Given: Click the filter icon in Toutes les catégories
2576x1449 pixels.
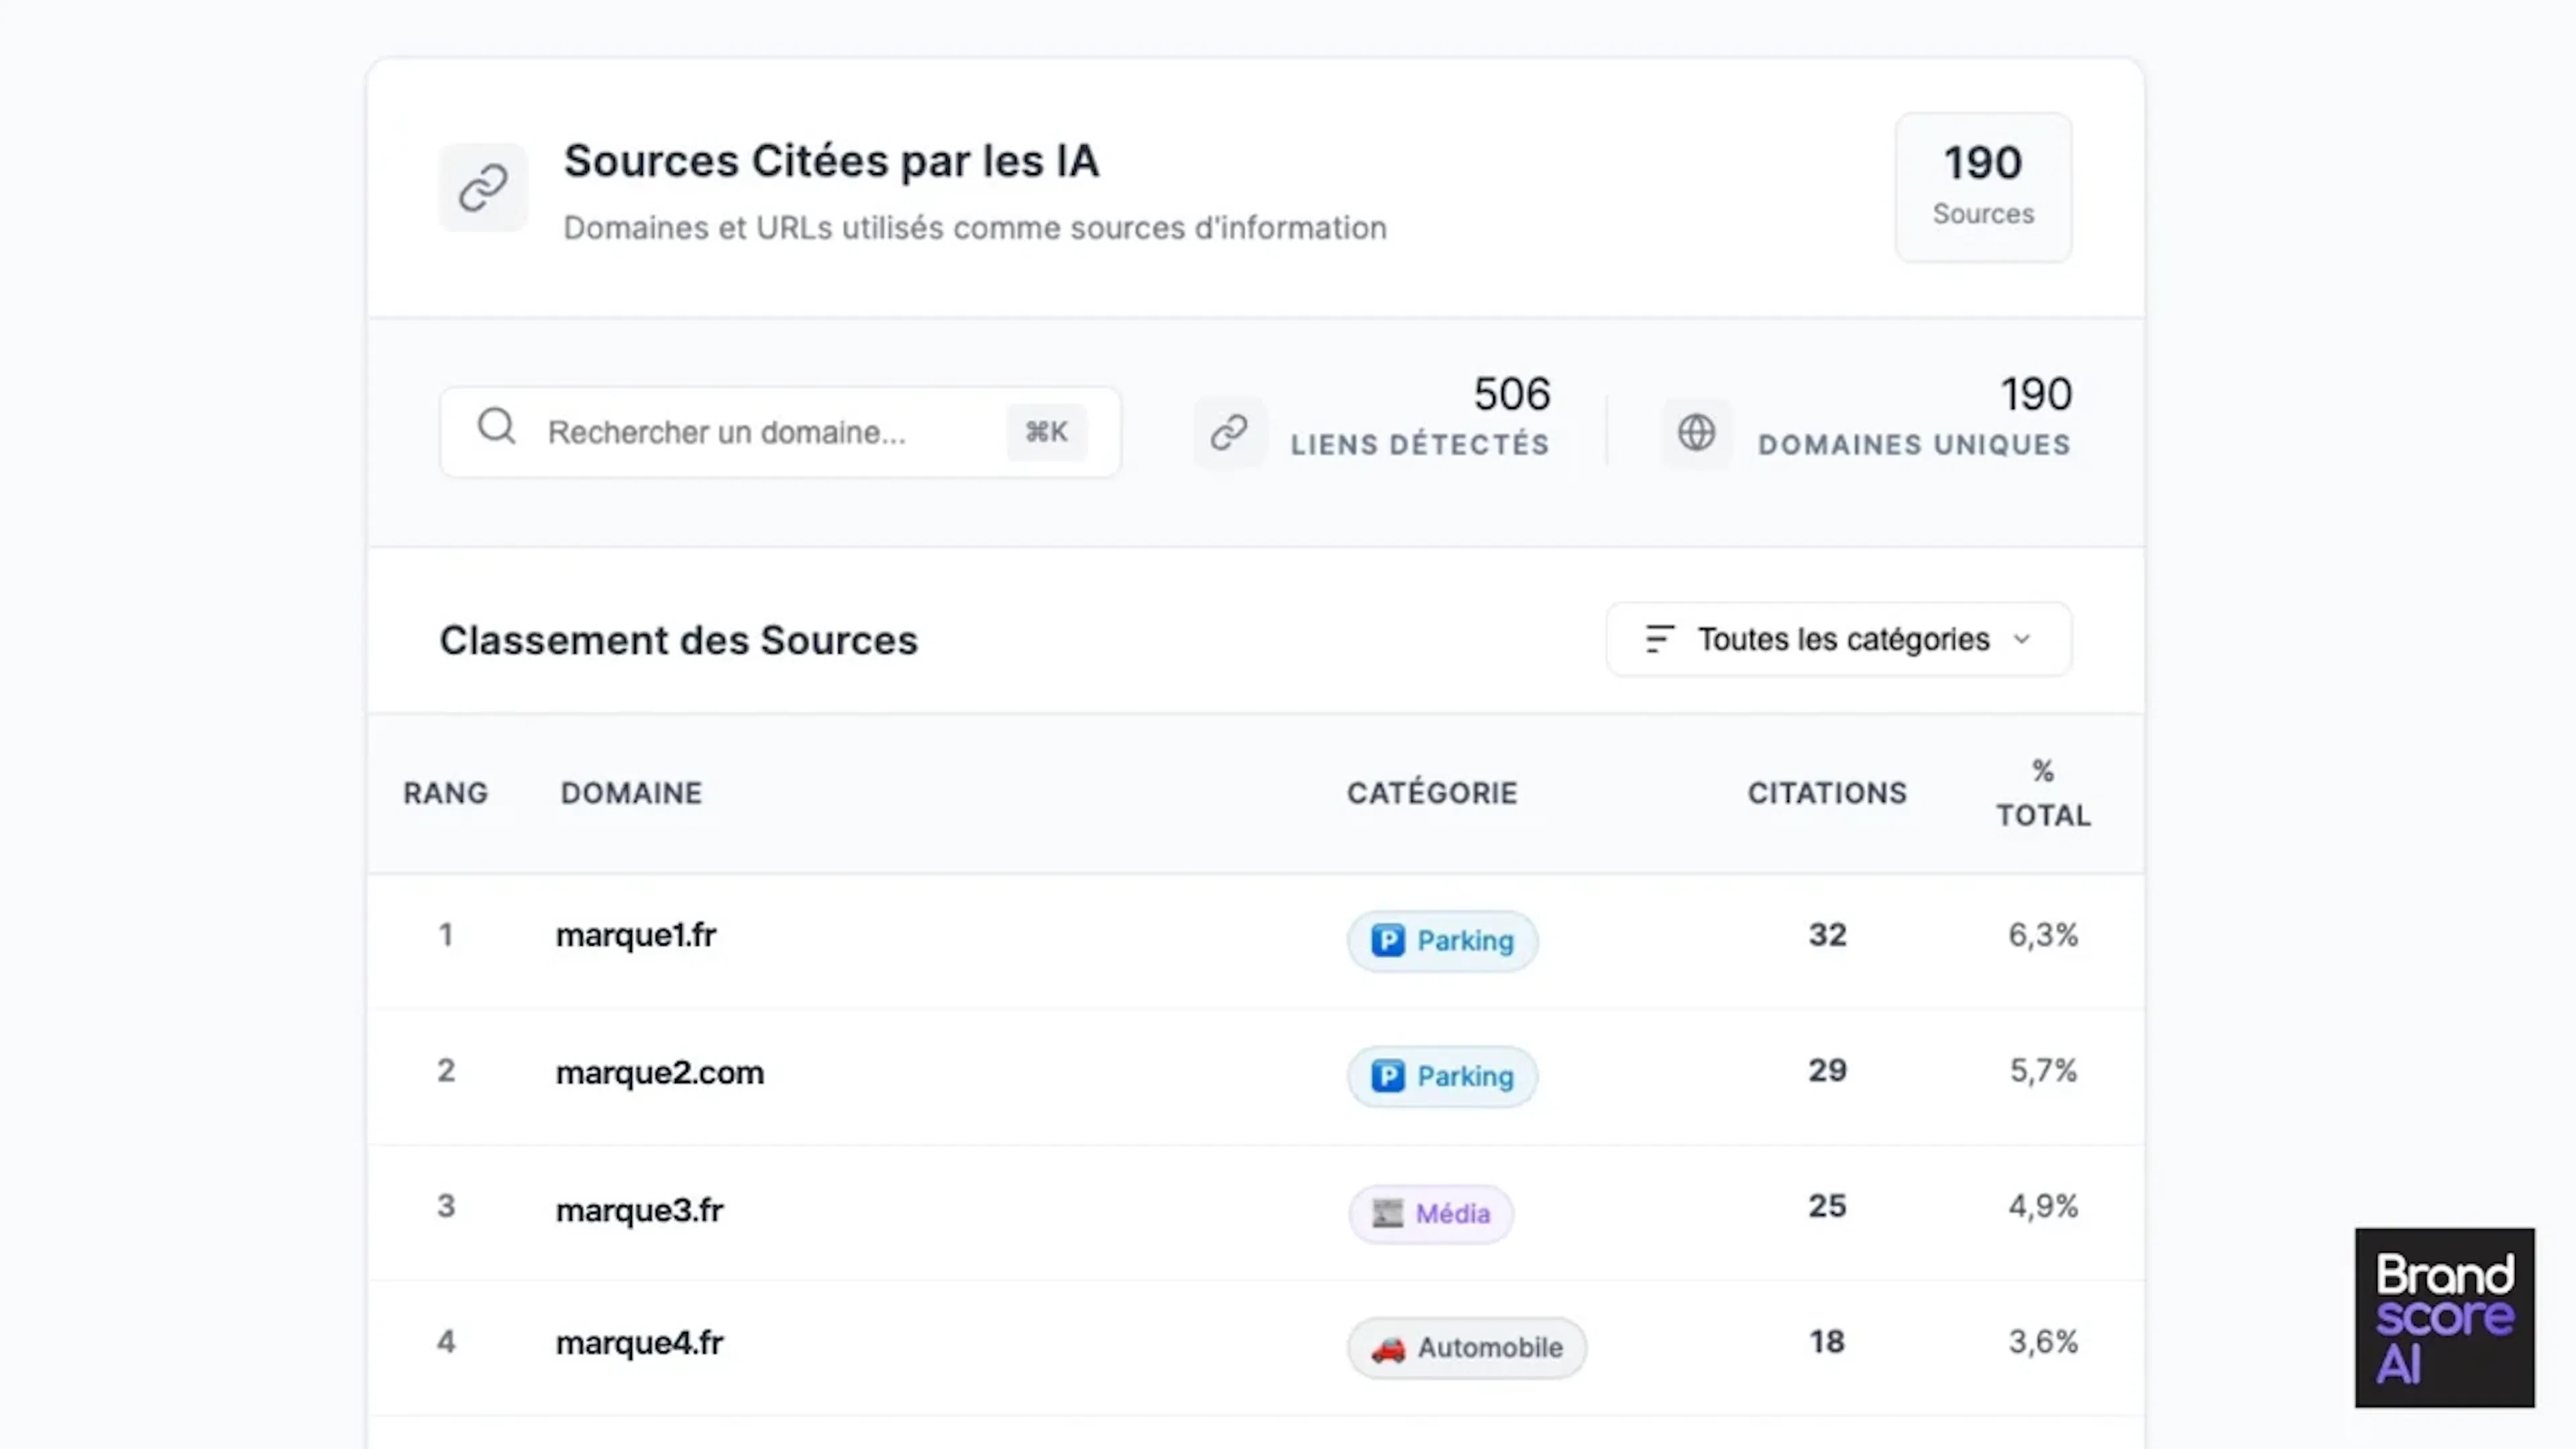Looking at the screenshot, I should 1659,639.
